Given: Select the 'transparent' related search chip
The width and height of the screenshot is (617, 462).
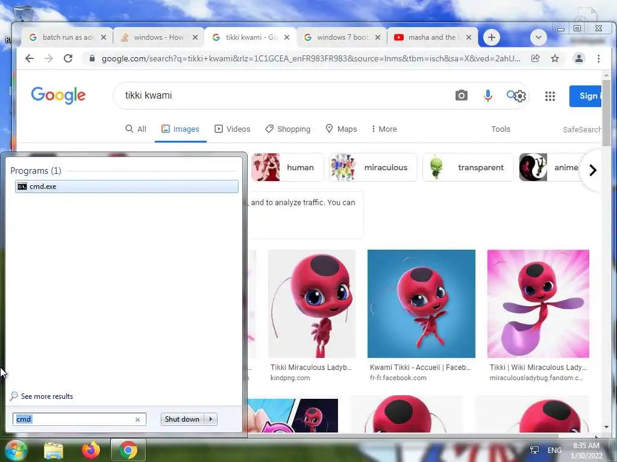Looking at the screenshot, I should pos(468,167).
